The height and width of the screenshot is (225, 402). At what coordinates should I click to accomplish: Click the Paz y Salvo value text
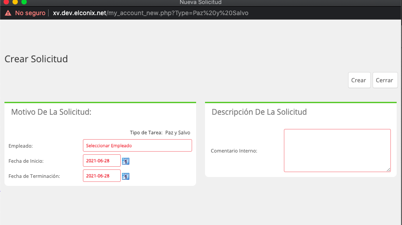(x=178, y=133)
